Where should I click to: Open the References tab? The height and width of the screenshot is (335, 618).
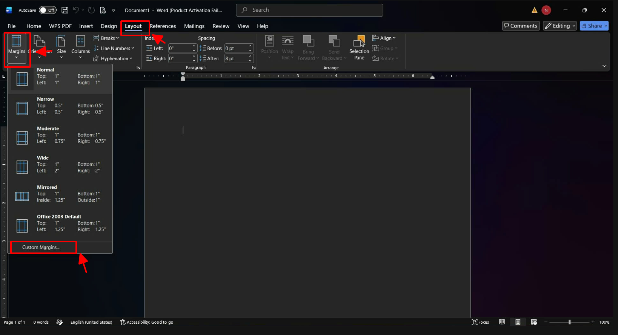click(x=163, y=26)
